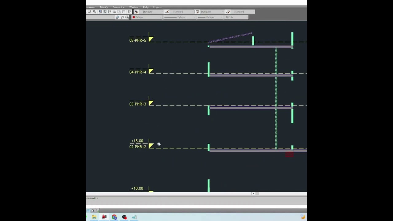393x221 pixels.
Task: Select the +10.00 elevation text
Action: click(137, 188)
